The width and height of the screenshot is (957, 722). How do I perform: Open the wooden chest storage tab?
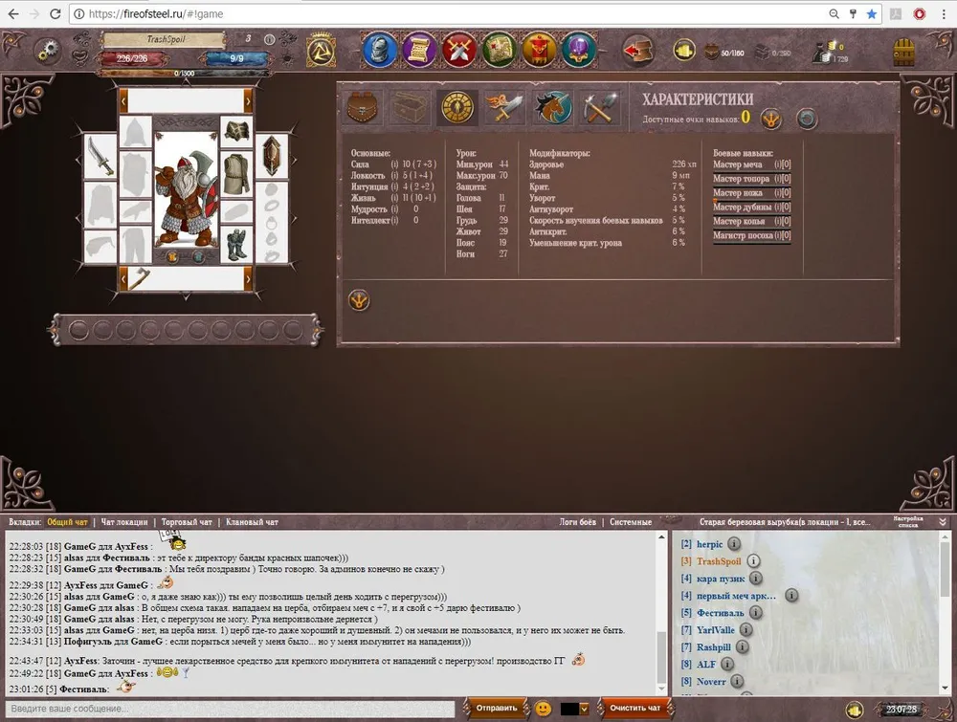[410, 108]
